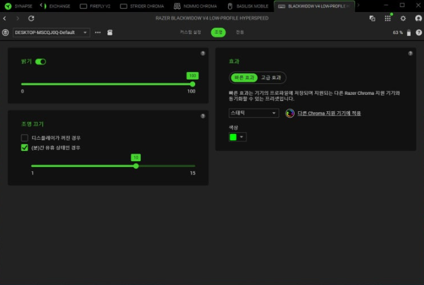Open the Strider Chroma device tab
This screenshot has width=424, height=285.
142,6
